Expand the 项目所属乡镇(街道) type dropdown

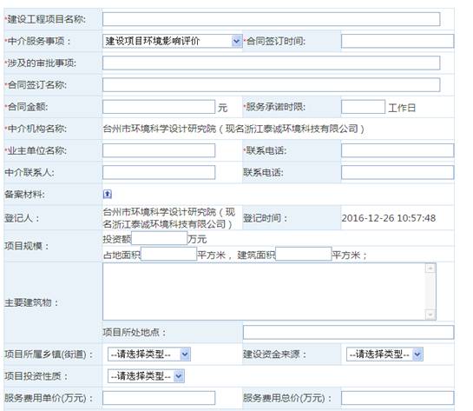(149, 354)
